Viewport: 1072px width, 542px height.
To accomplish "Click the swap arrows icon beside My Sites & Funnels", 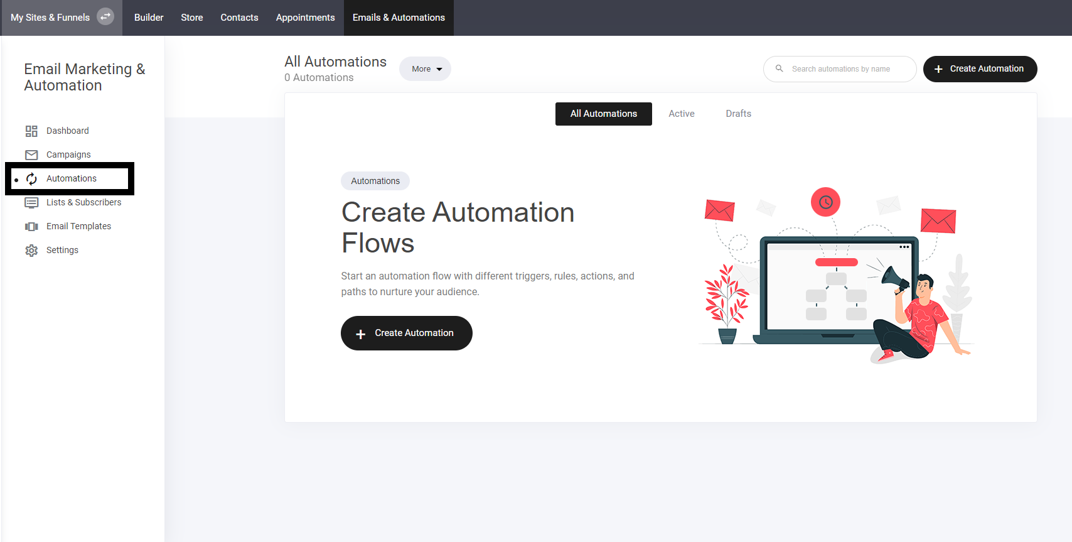I will pos(105,17).
